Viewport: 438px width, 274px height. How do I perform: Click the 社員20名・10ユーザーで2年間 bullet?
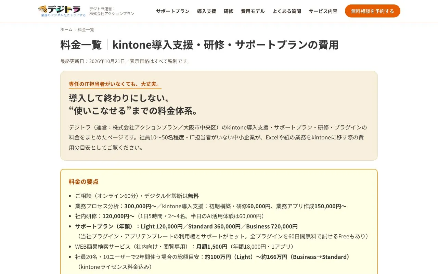coord(214,257)
